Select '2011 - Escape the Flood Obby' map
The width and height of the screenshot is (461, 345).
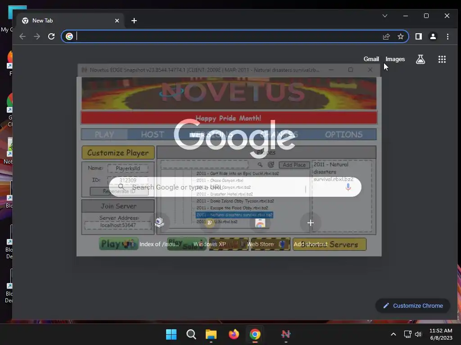[x=232, y=208]
